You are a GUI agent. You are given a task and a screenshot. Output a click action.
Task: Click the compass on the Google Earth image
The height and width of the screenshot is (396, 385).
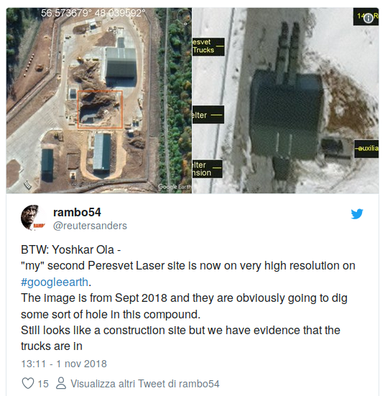[184, 16]
